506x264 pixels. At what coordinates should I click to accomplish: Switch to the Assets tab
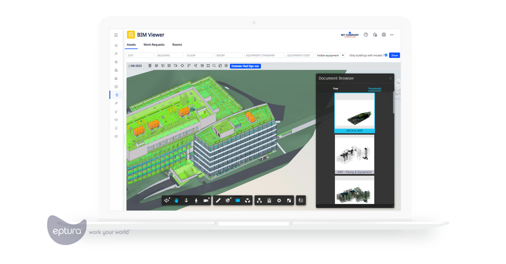click(x=131, y=45)
